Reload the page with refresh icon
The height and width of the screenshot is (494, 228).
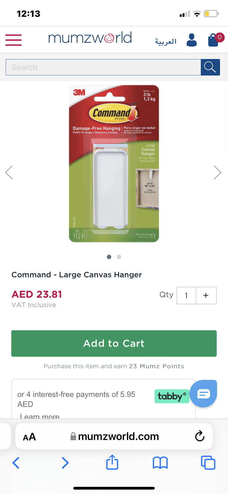tap(200, 436)
